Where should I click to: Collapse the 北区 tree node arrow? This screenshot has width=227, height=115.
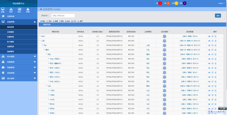click(x=46, y=86)
